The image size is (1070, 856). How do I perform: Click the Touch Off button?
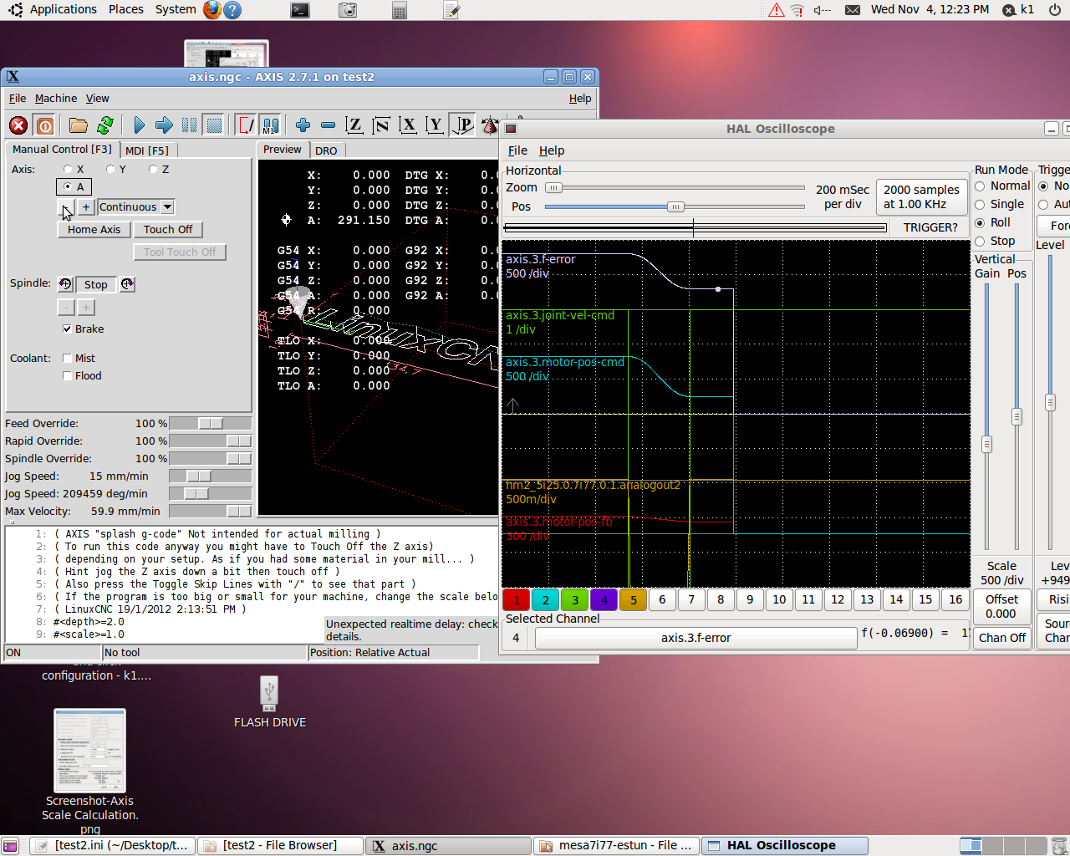pos(168,229)
